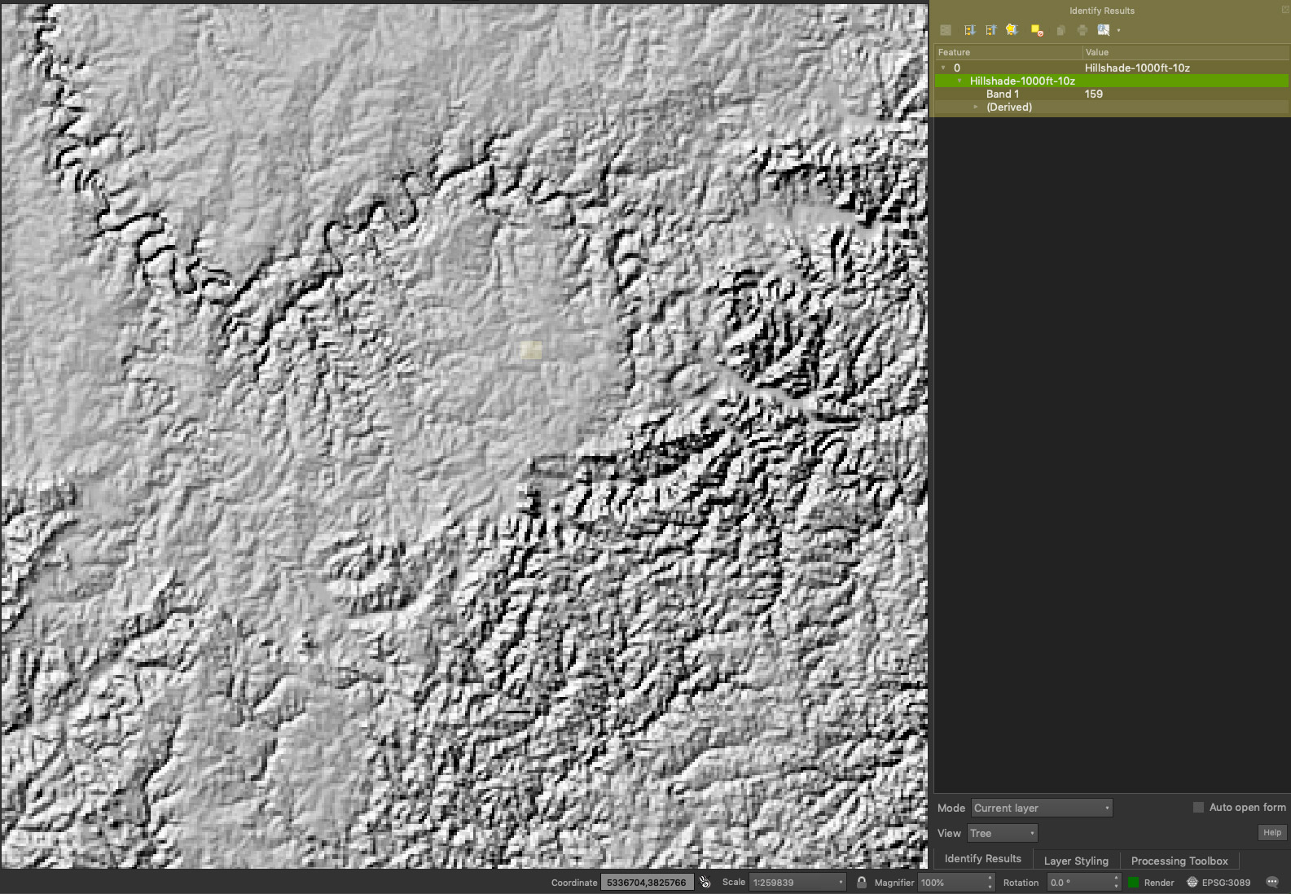Viewport: 1291px width, 894px height.
Task: Collapse feature 0 tree row
Action: click(x=943, y=68)
